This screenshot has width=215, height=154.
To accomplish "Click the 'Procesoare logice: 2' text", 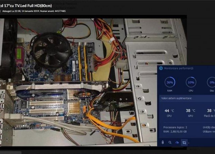I will tap(175, 127).
